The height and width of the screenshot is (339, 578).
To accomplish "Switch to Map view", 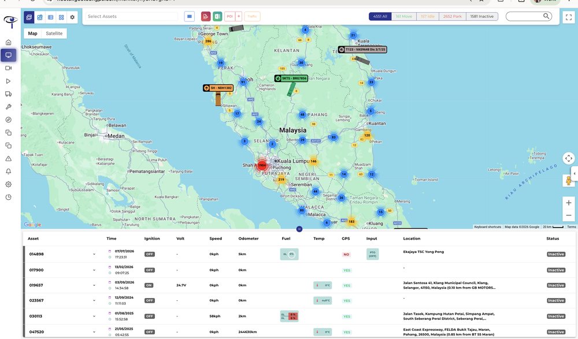I will 32,33.
